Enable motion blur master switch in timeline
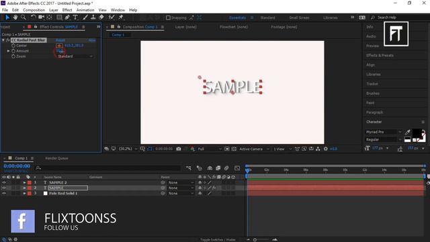Screen dimensions: 430x242 click(x=226, y=168)
